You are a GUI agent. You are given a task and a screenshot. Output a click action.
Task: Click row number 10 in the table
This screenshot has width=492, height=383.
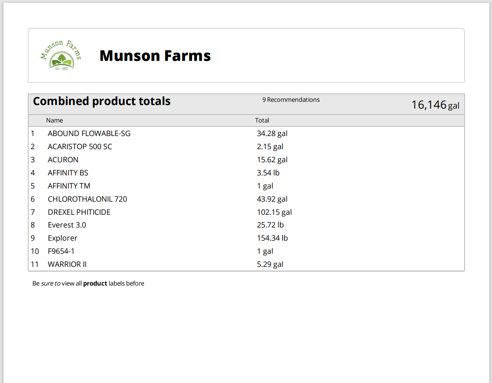[35, 251]
